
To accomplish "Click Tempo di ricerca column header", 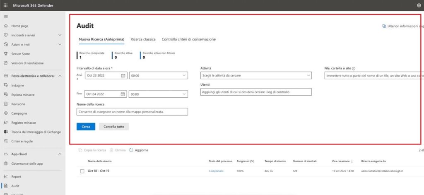I will pyautogui.click(x=275, y=161).
